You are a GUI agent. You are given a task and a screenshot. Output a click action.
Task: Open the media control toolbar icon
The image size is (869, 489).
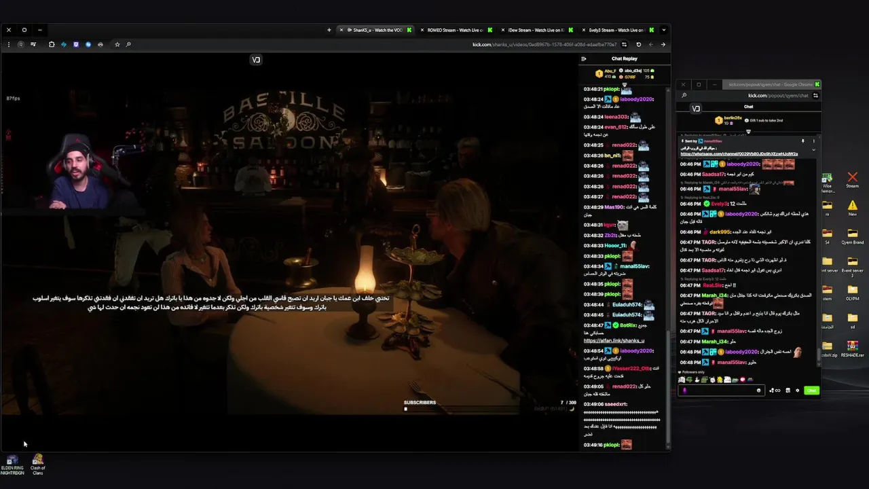pos(33,44)
